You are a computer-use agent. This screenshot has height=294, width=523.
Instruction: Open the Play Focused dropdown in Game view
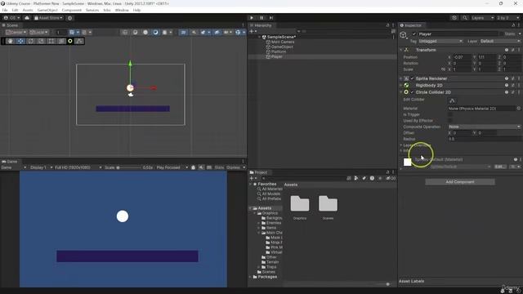tap(172, 167)
